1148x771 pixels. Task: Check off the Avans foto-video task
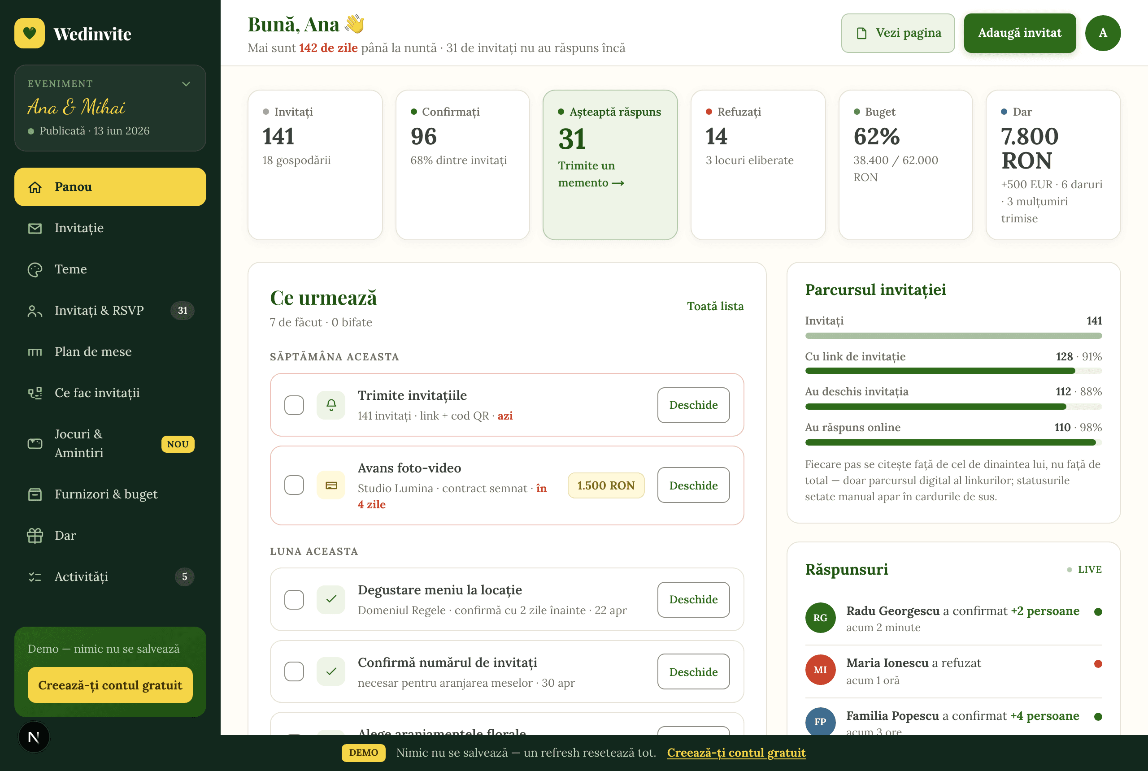pos(294,485)
